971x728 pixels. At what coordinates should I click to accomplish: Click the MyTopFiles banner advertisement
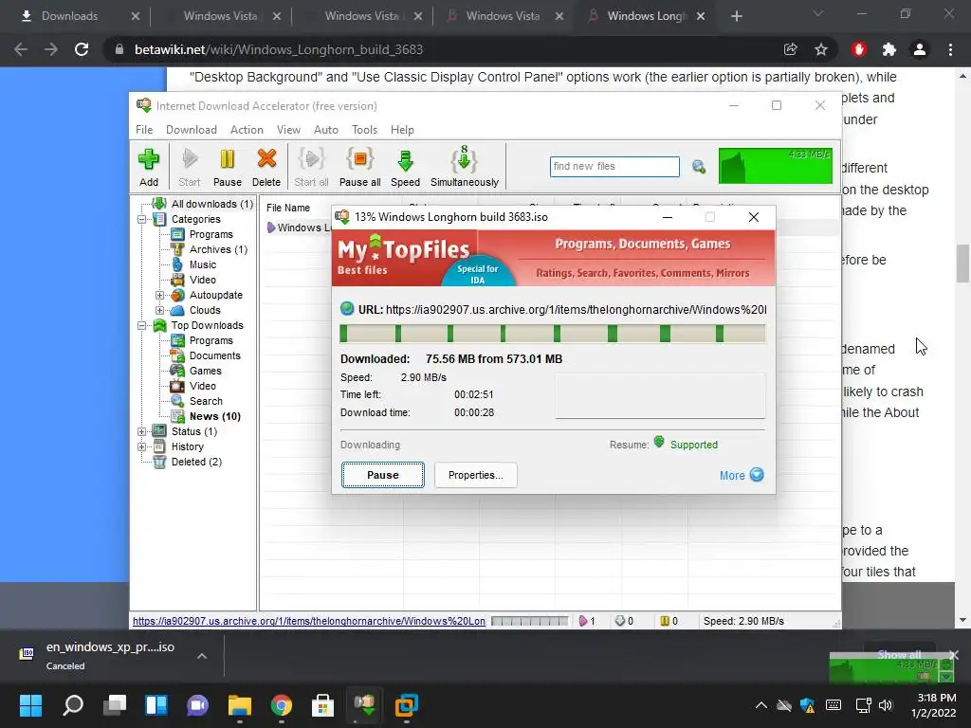click(x=554, y=258)
